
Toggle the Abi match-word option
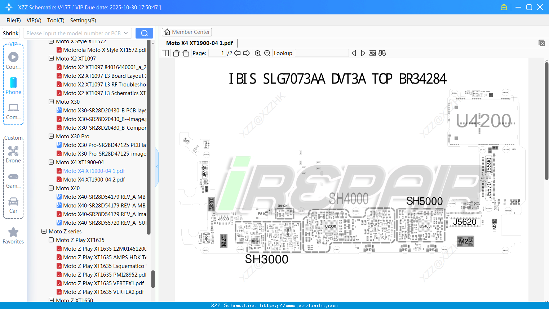(x=373, y=53)
